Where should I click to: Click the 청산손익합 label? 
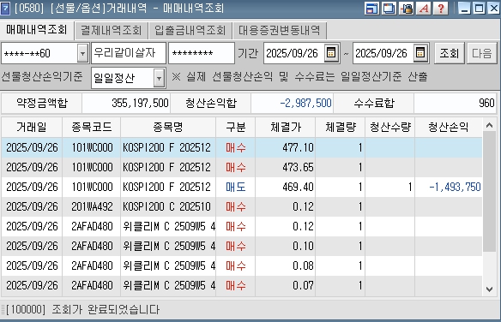(211, 103)
